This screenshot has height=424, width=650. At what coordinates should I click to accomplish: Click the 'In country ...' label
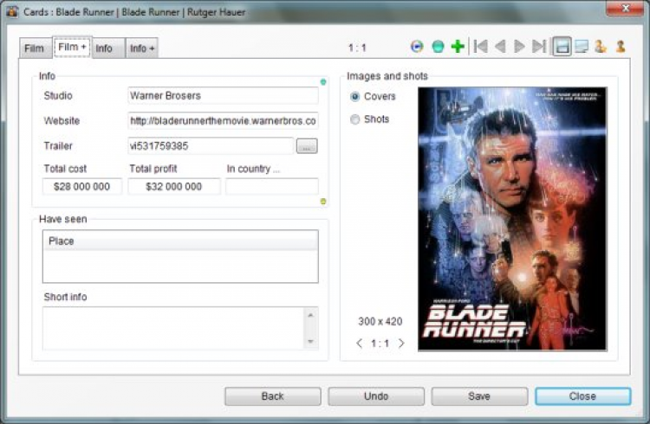point(253,169)
